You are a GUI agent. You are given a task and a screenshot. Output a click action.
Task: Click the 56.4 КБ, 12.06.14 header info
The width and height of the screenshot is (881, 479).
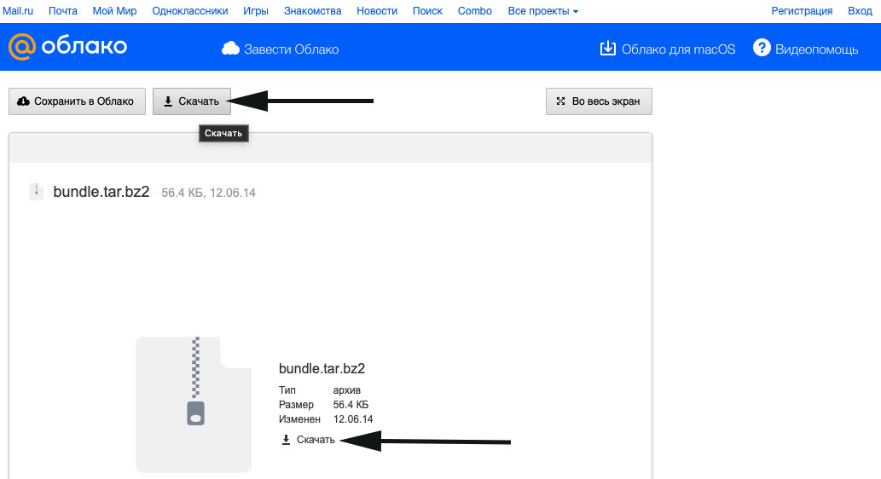[x=208, y=193]
